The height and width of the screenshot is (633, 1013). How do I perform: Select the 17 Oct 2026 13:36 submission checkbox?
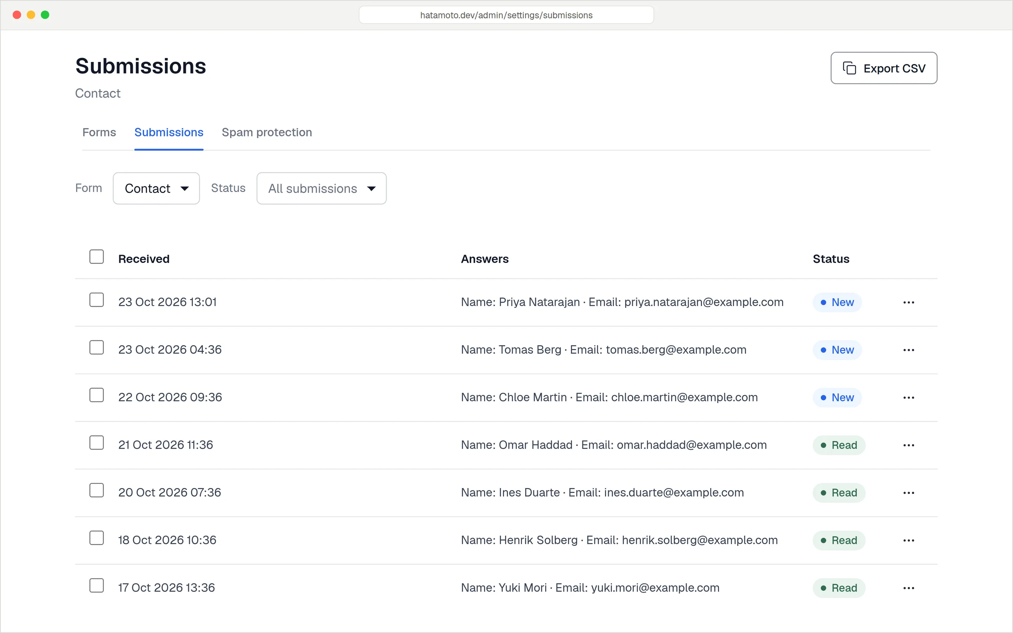point(97,586)
